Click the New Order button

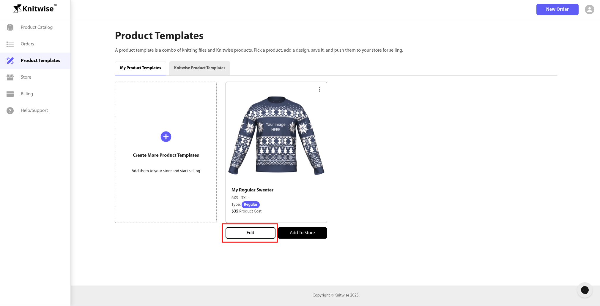tap(557, 9)
